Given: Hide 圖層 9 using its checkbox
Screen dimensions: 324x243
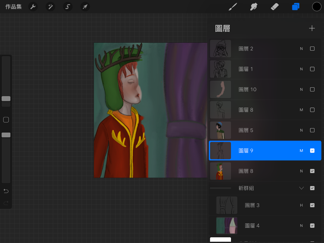Looking at the screenshot, I should [x=312, y=151].
